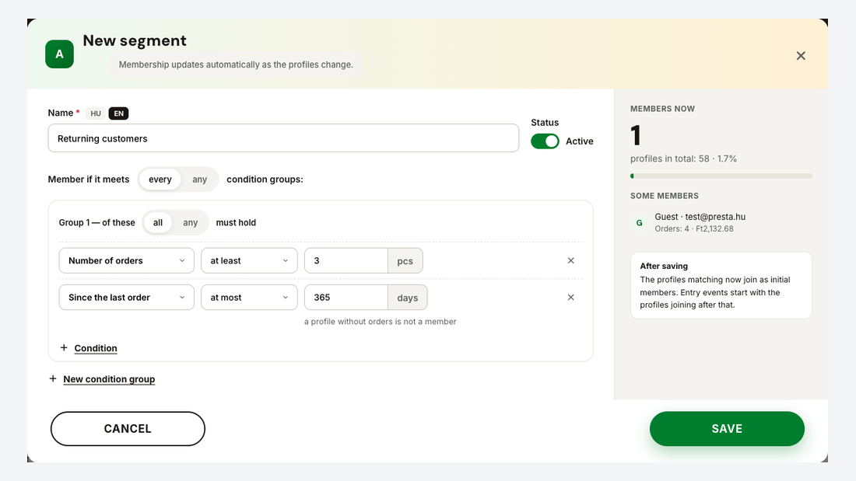Click the days field containing 365
This screenshot has height=481, width=856.
(x=346, y=297)
